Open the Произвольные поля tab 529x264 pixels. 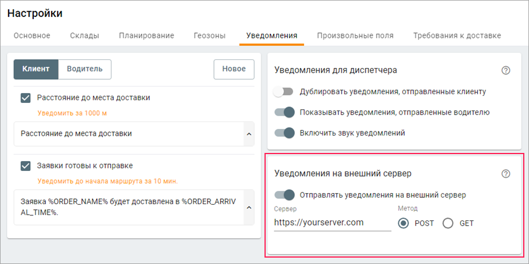tap(355, 35)
